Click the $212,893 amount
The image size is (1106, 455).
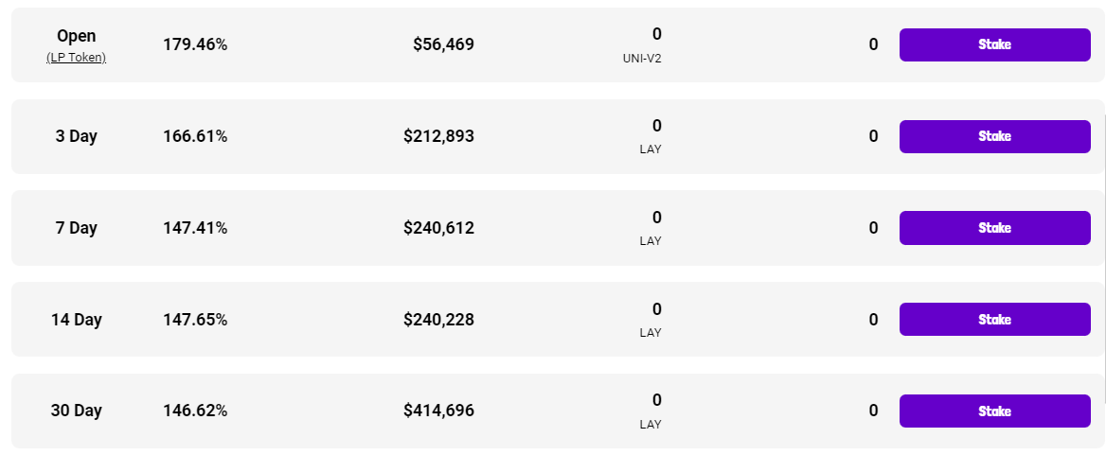(x=438, y=136)
